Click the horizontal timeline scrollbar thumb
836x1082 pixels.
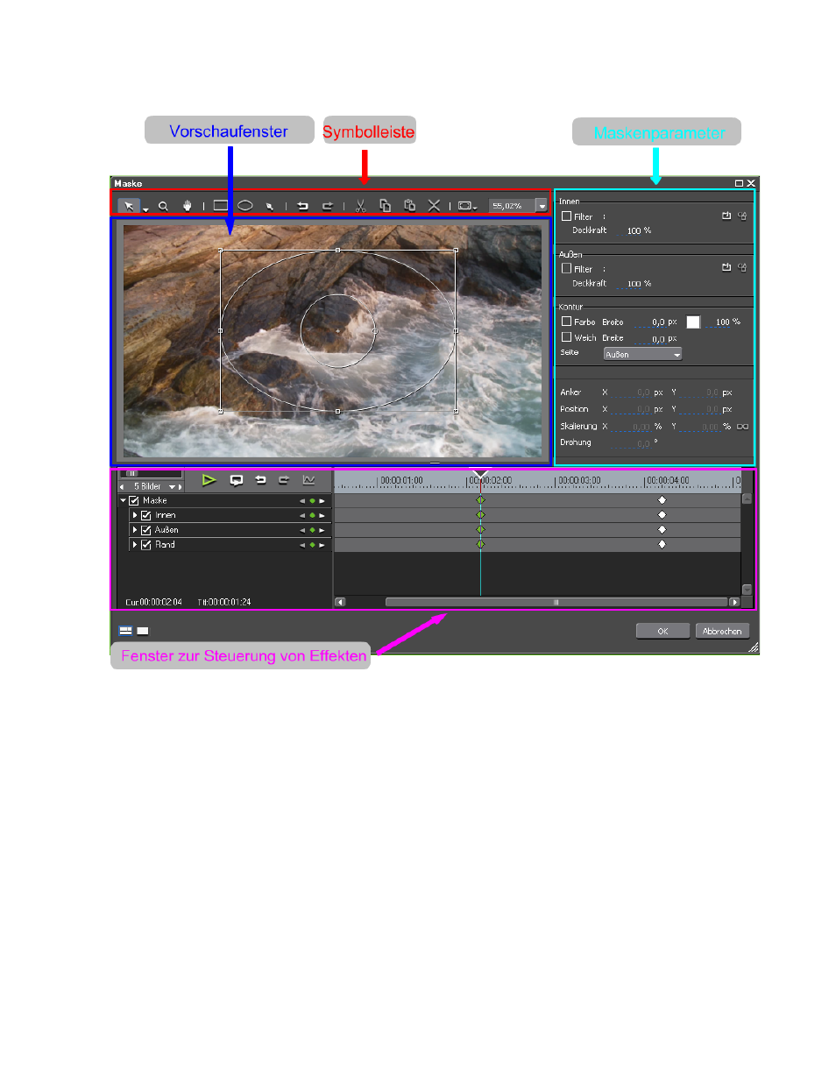click(x=556, y=602)
